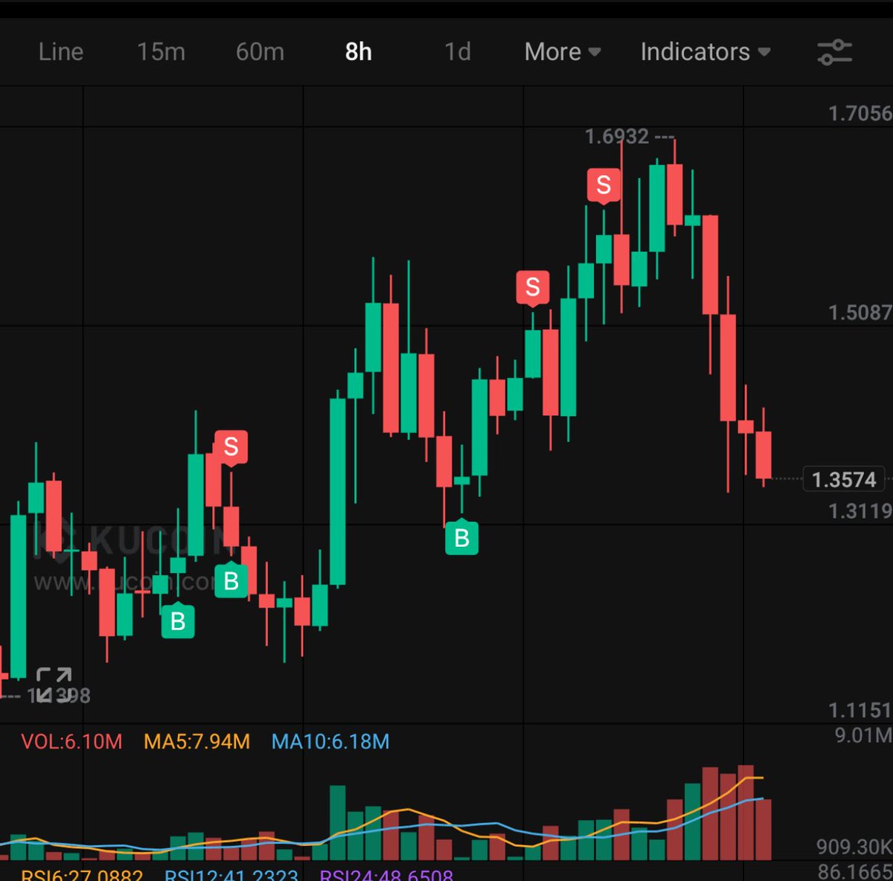The height and width of the screenshot is (881, 893).
Task: Tap the RSI12 indicator value
Action: 231,875
